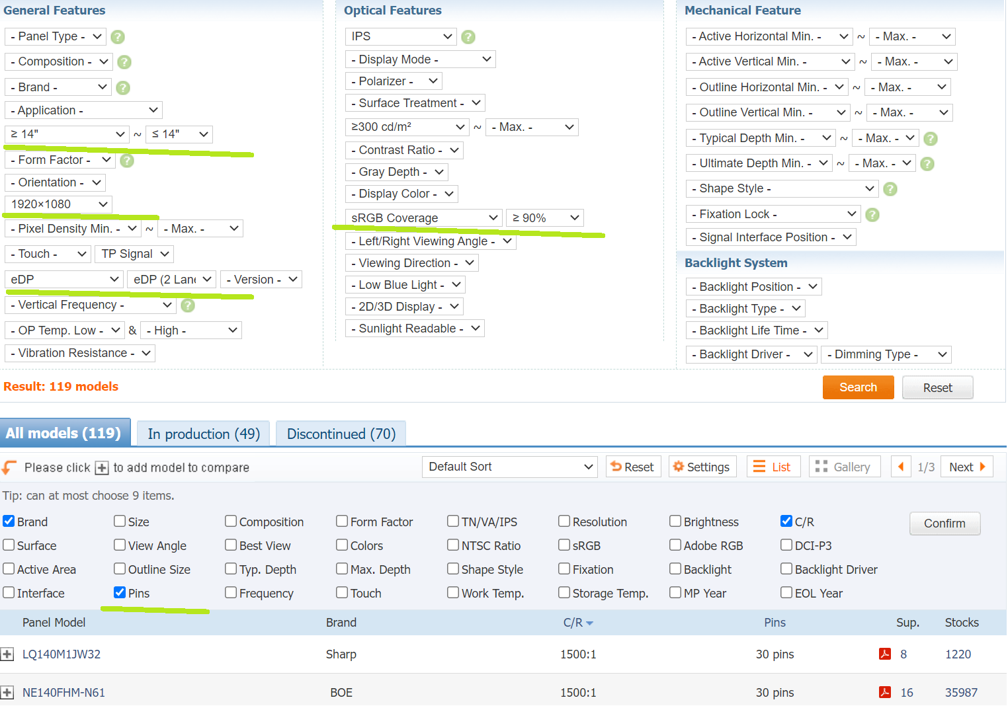Click help icon beside Shape Style
Viewport: 1008px width, 706px height.
pos(890,189)
